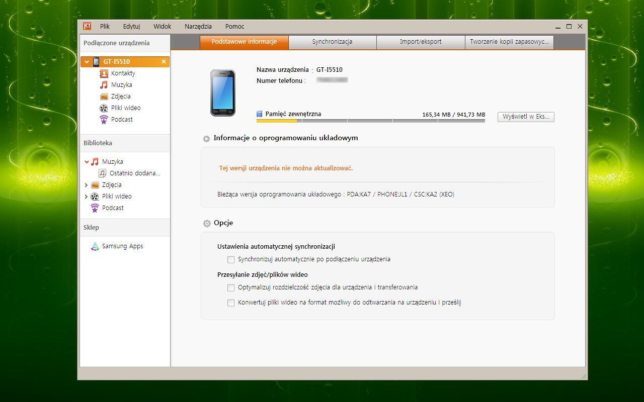Close the Kies window
This screenshot has width=644, height=402.
580,27
